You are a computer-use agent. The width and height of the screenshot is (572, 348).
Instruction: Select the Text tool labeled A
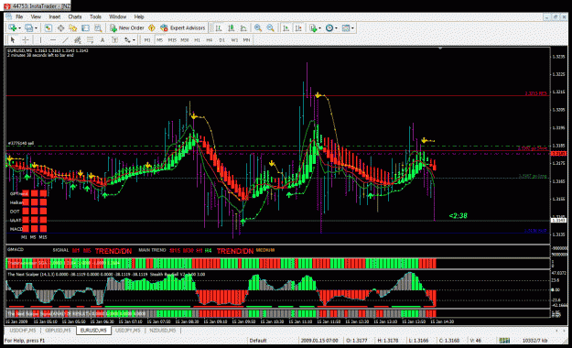click(x=103, y=39)
